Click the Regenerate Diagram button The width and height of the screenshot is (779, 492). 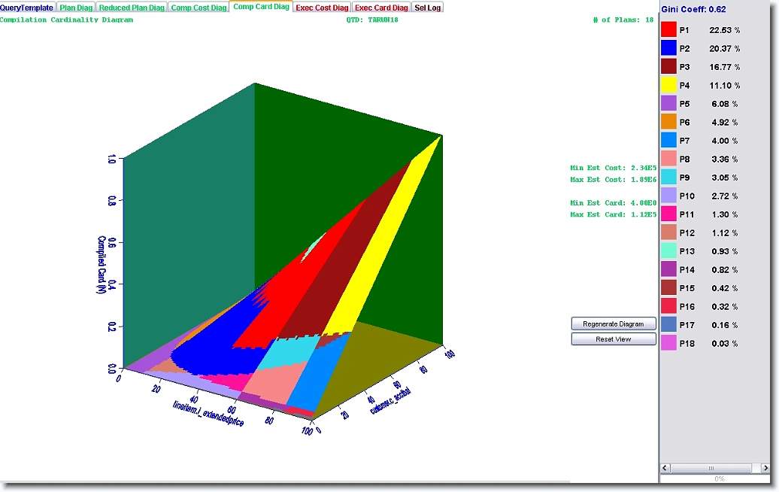tap(614, 323)
